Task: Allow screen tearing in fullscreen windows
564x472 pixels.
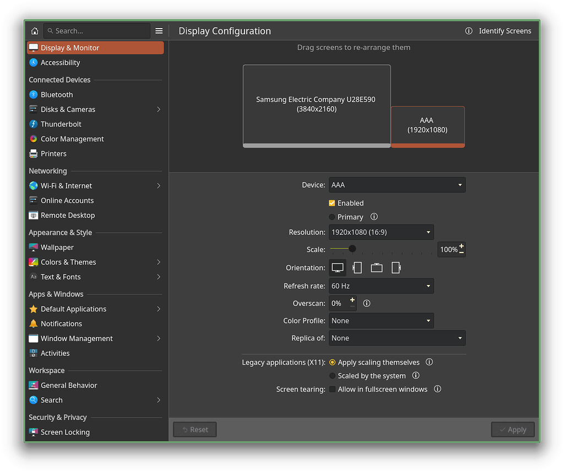Action: 332,389
